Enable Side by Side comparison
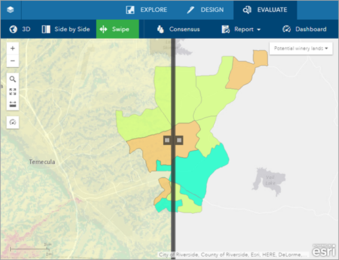Viewport: 339px width, 260px height. pyautogui.click(x=66, y=29)
